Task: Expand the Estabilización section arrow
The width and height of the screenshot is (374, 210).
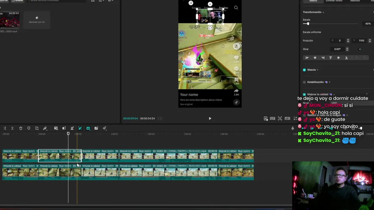Action: click(x=330, y=82)
